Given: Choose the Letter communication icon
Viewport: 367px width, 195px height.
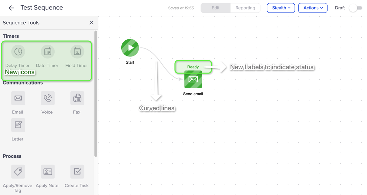Looking at the screenshot, I should click(x=18, y=125).
